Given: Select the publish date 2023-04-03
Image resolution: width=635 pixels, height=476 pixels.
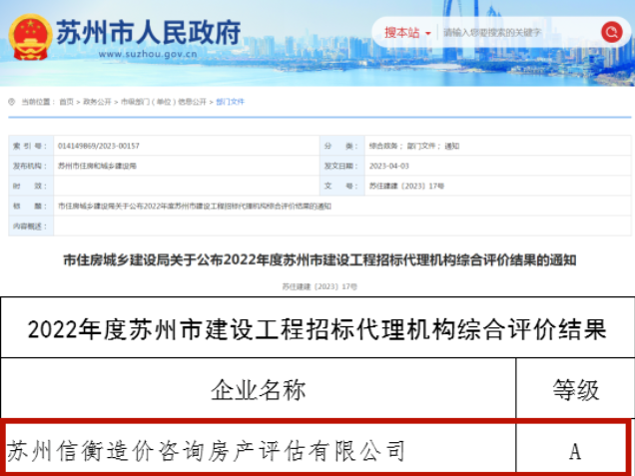Looking at the screenshot, I should 389,166.
